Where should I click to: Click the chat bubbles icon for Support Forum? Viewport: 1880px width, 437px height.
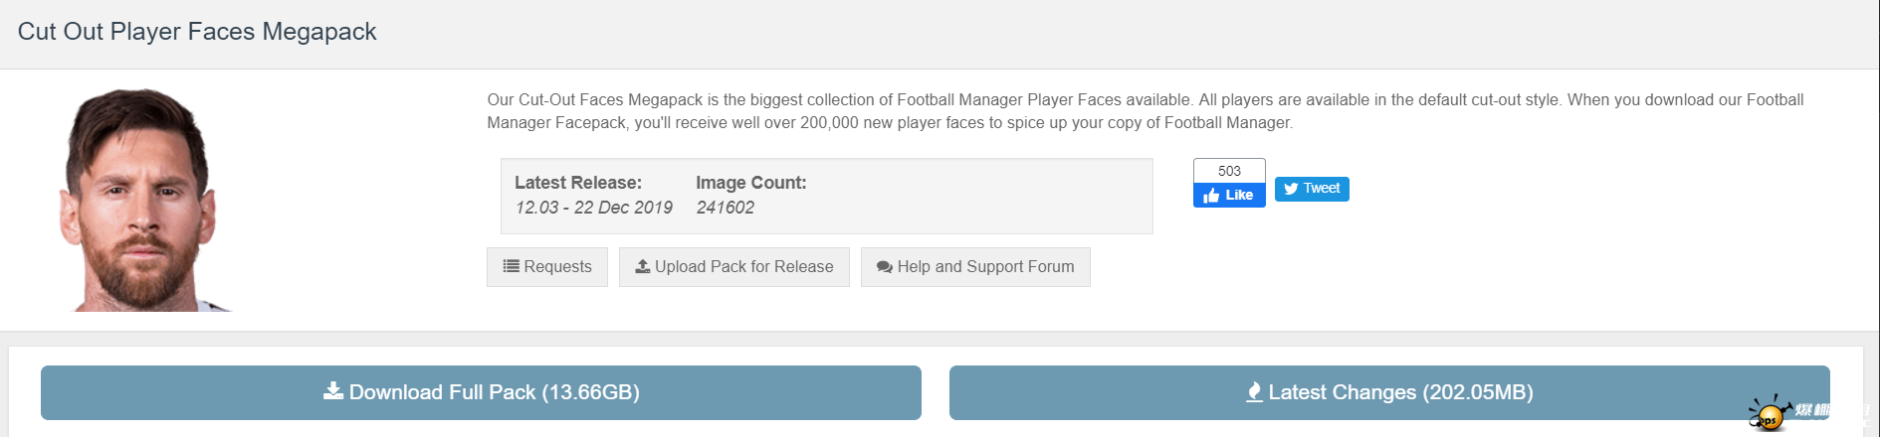tap(884, 267)
